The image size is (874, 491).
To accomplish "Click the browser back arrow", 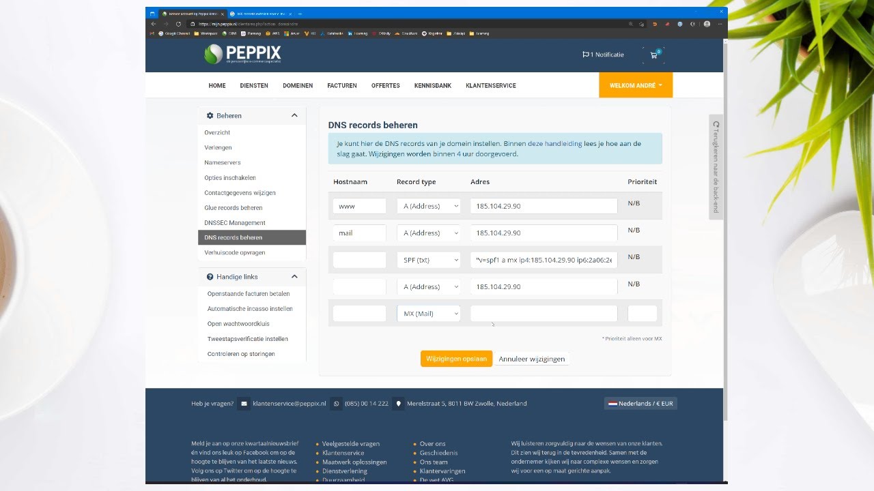I will pyautogui.click(x=154, y=23).
